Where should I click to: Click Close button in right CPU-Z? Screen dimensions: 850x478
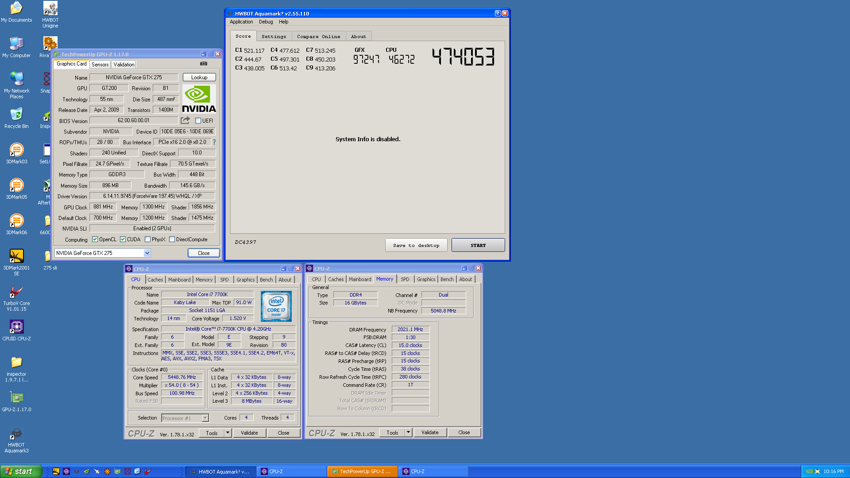pyautogui.click(x=464, y=432)
